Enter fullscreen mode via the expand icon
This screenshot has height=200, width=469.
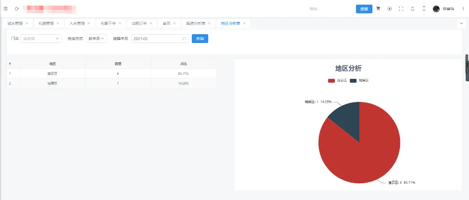point(401,9)
